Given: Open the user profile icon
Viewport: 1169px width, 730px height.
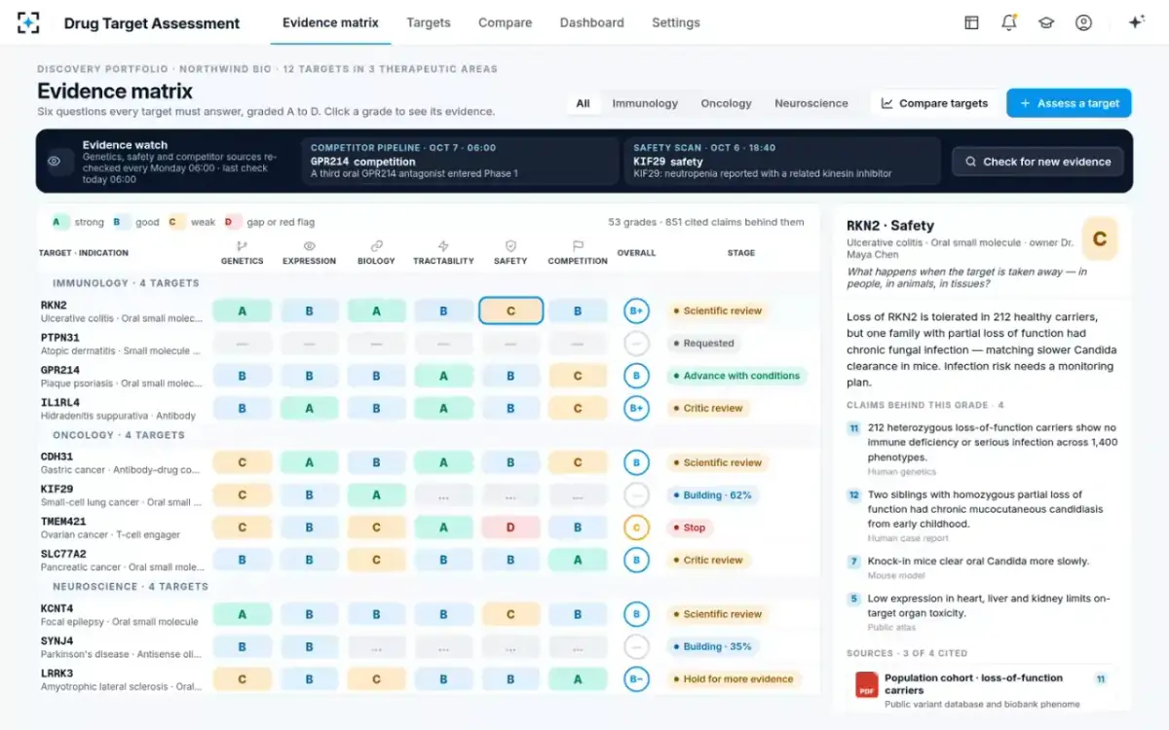Looking at the screenshot, I should pyautogui.click(x=1083, y=22).
